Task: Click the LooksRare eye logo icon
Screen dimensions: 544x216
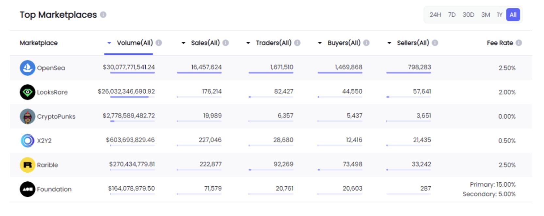Action: pos(27,92)
